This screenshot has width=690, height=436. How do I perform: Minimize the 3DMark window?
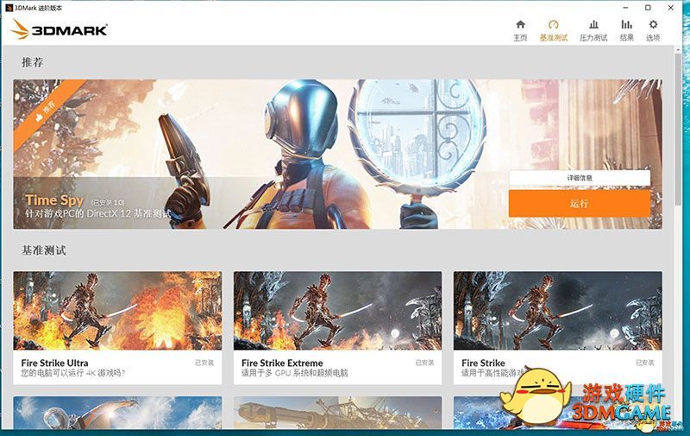[x=626, y=8]
